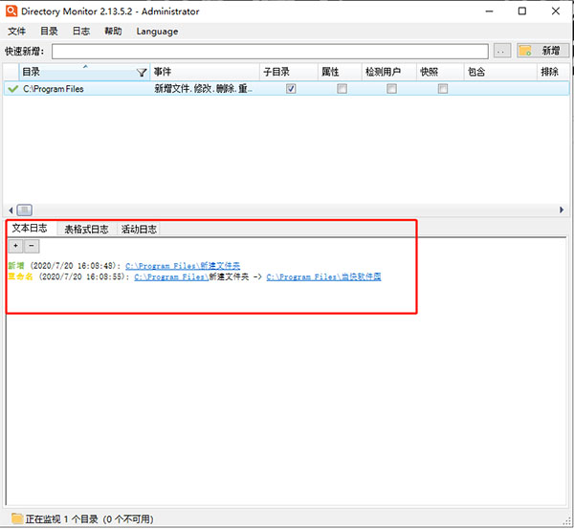This screenshot has height=529, width=574.
Task: Click the plus button in text log
Action: (15, 246)
